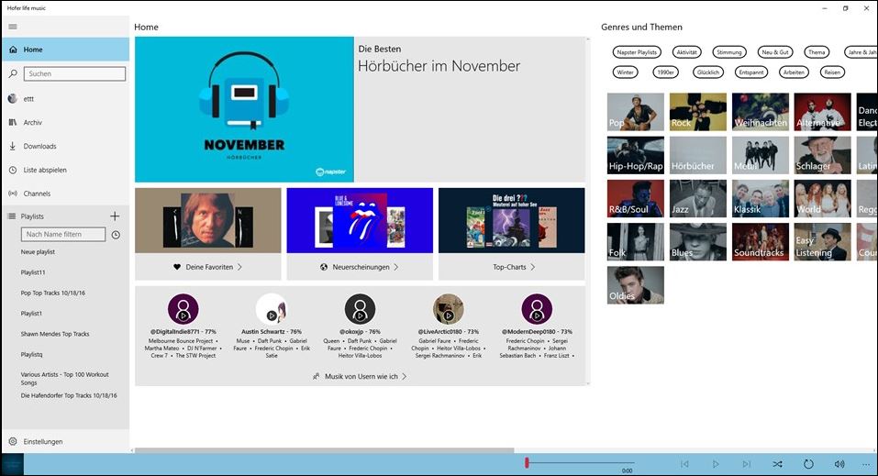This screenshot has width=878, height=476.
Task: Open the Schlager genre tile
Action: click(x=823, y=155)
